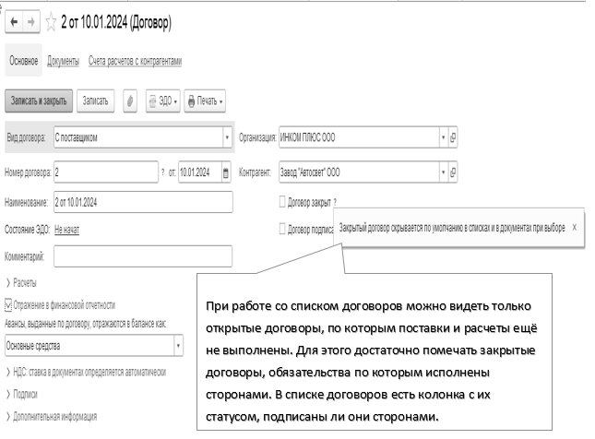Click the Наименование field with 2 от 10.01.2024
The height and width of the screenshot is (439, 595).
143,202
